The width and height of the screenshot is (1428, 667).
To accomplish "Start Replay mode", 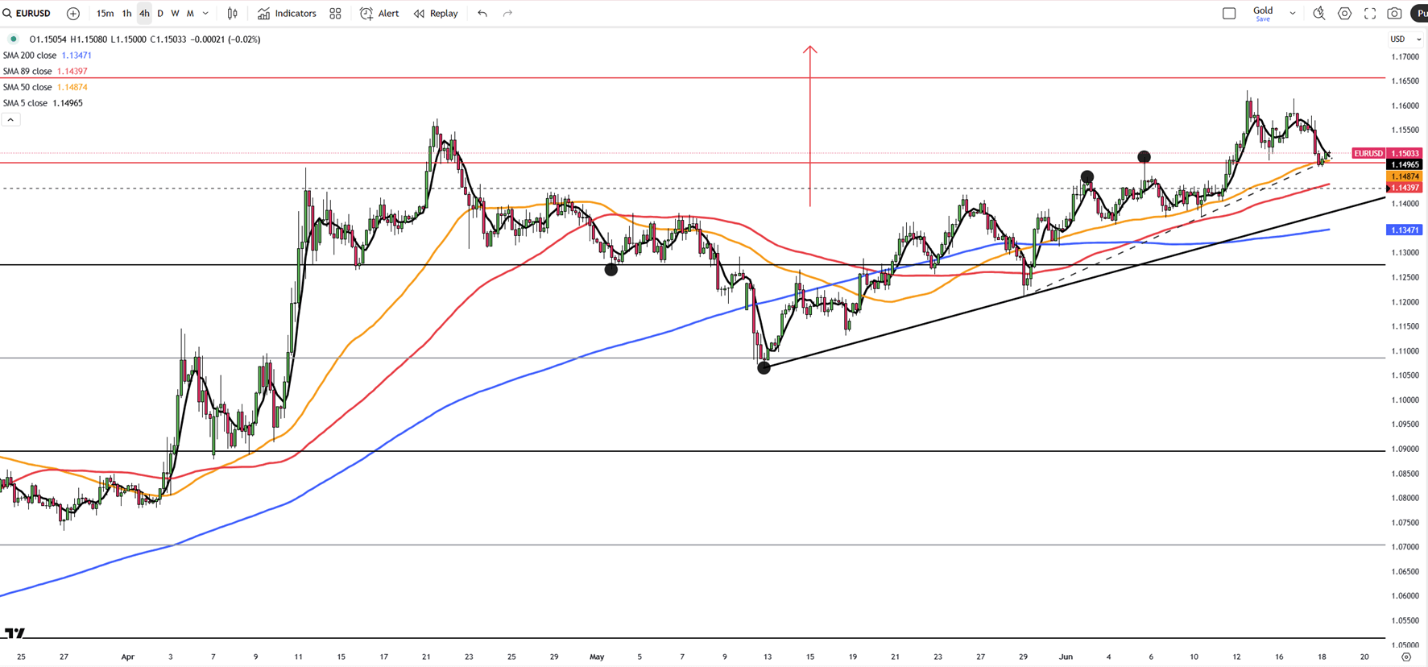I will point(436,14).
